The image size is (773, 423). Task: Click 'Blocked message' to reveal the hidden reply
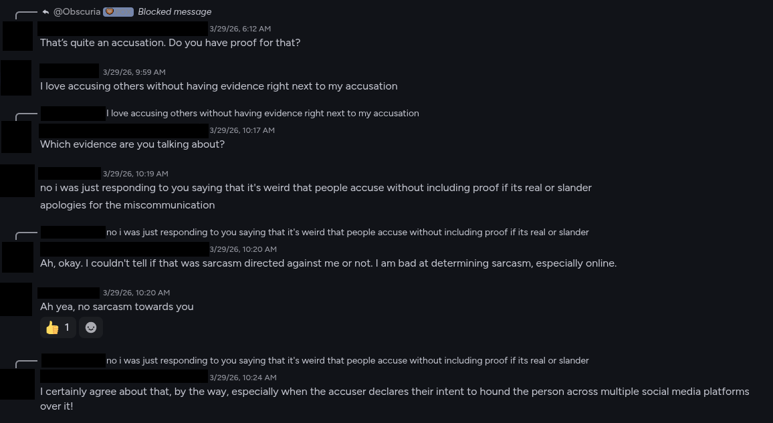pos(175,11)
